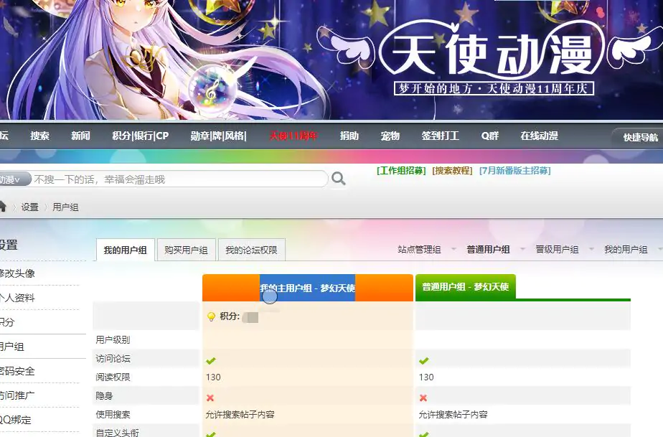Open 修改头像 in settings sidebar
This screenshot has height=437, width=663.
click(x=17, y=273)
